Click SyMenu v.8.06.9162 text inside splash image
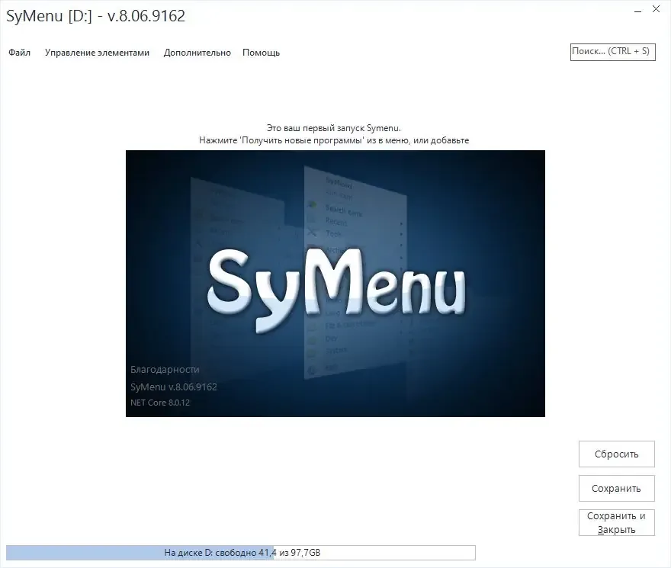671x568 pixels. click(174, 387)
